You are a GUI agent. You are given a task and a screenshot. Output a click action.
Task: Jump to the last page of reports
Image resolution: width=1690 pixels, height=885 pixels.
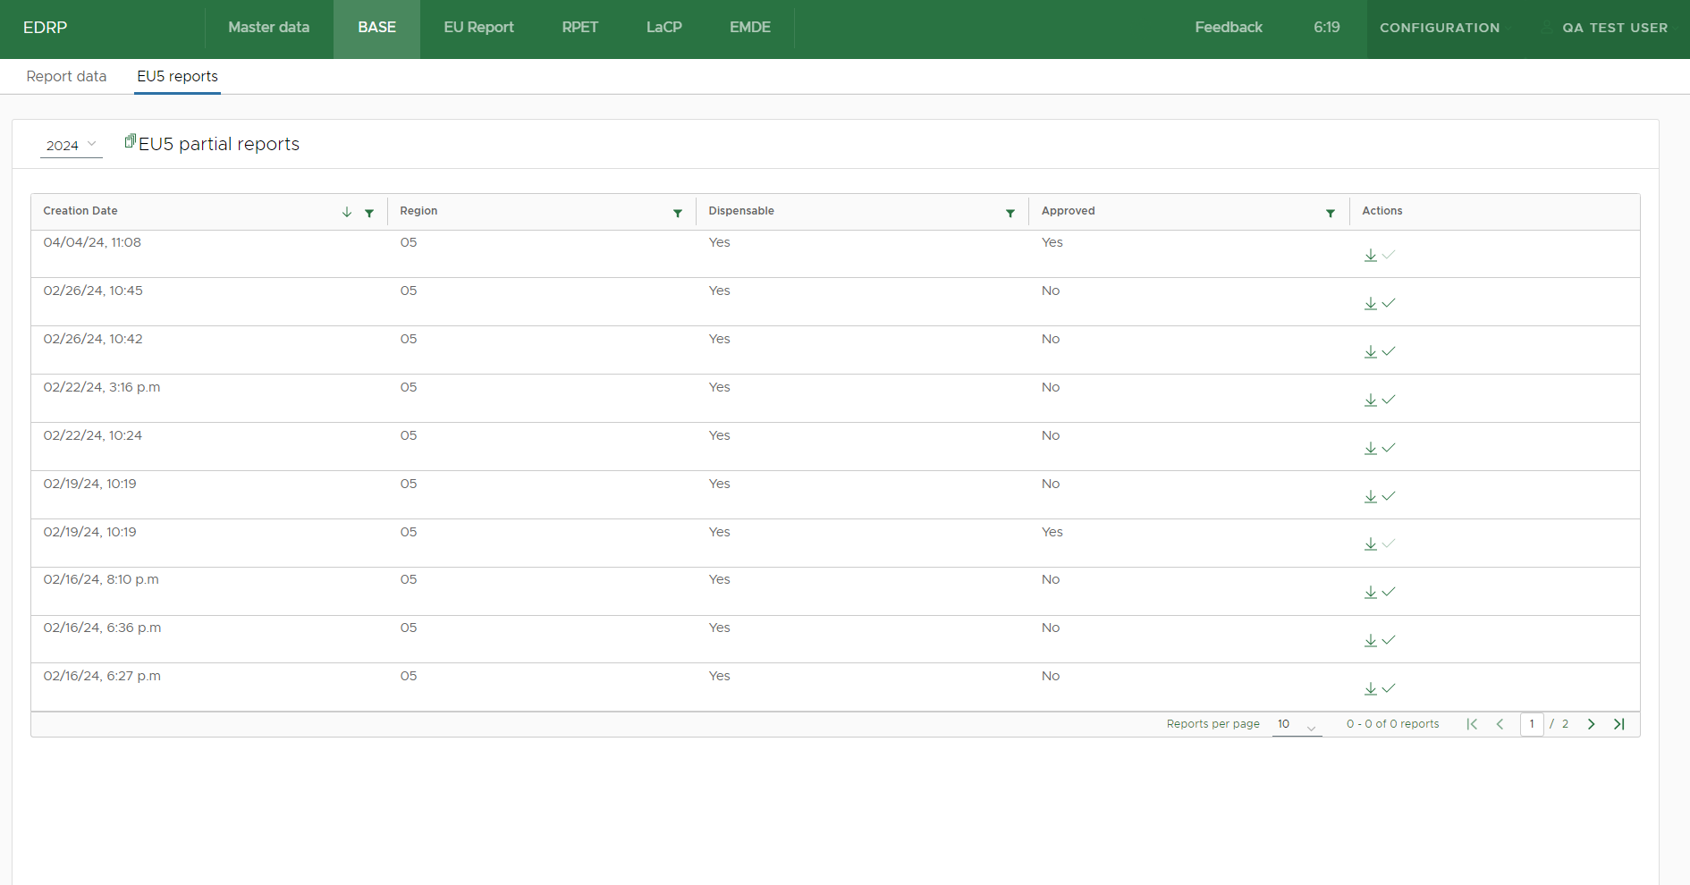pyautogui.click(x=1618, y=724)
